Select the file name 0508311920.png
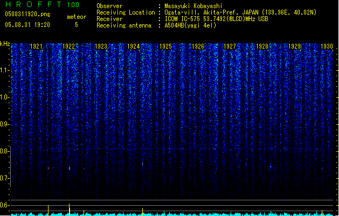This screenshot has width=339, height=216. click(x=27, y=14)
